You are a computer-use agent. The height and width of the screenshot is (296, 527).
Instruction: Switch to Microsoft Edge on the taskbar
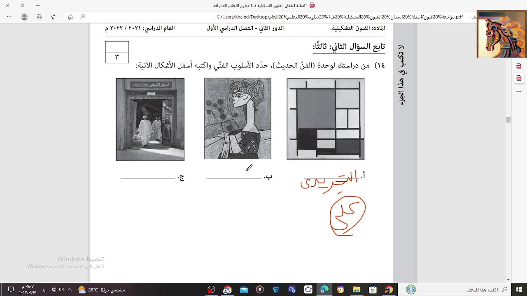click(x=324, y=289)
